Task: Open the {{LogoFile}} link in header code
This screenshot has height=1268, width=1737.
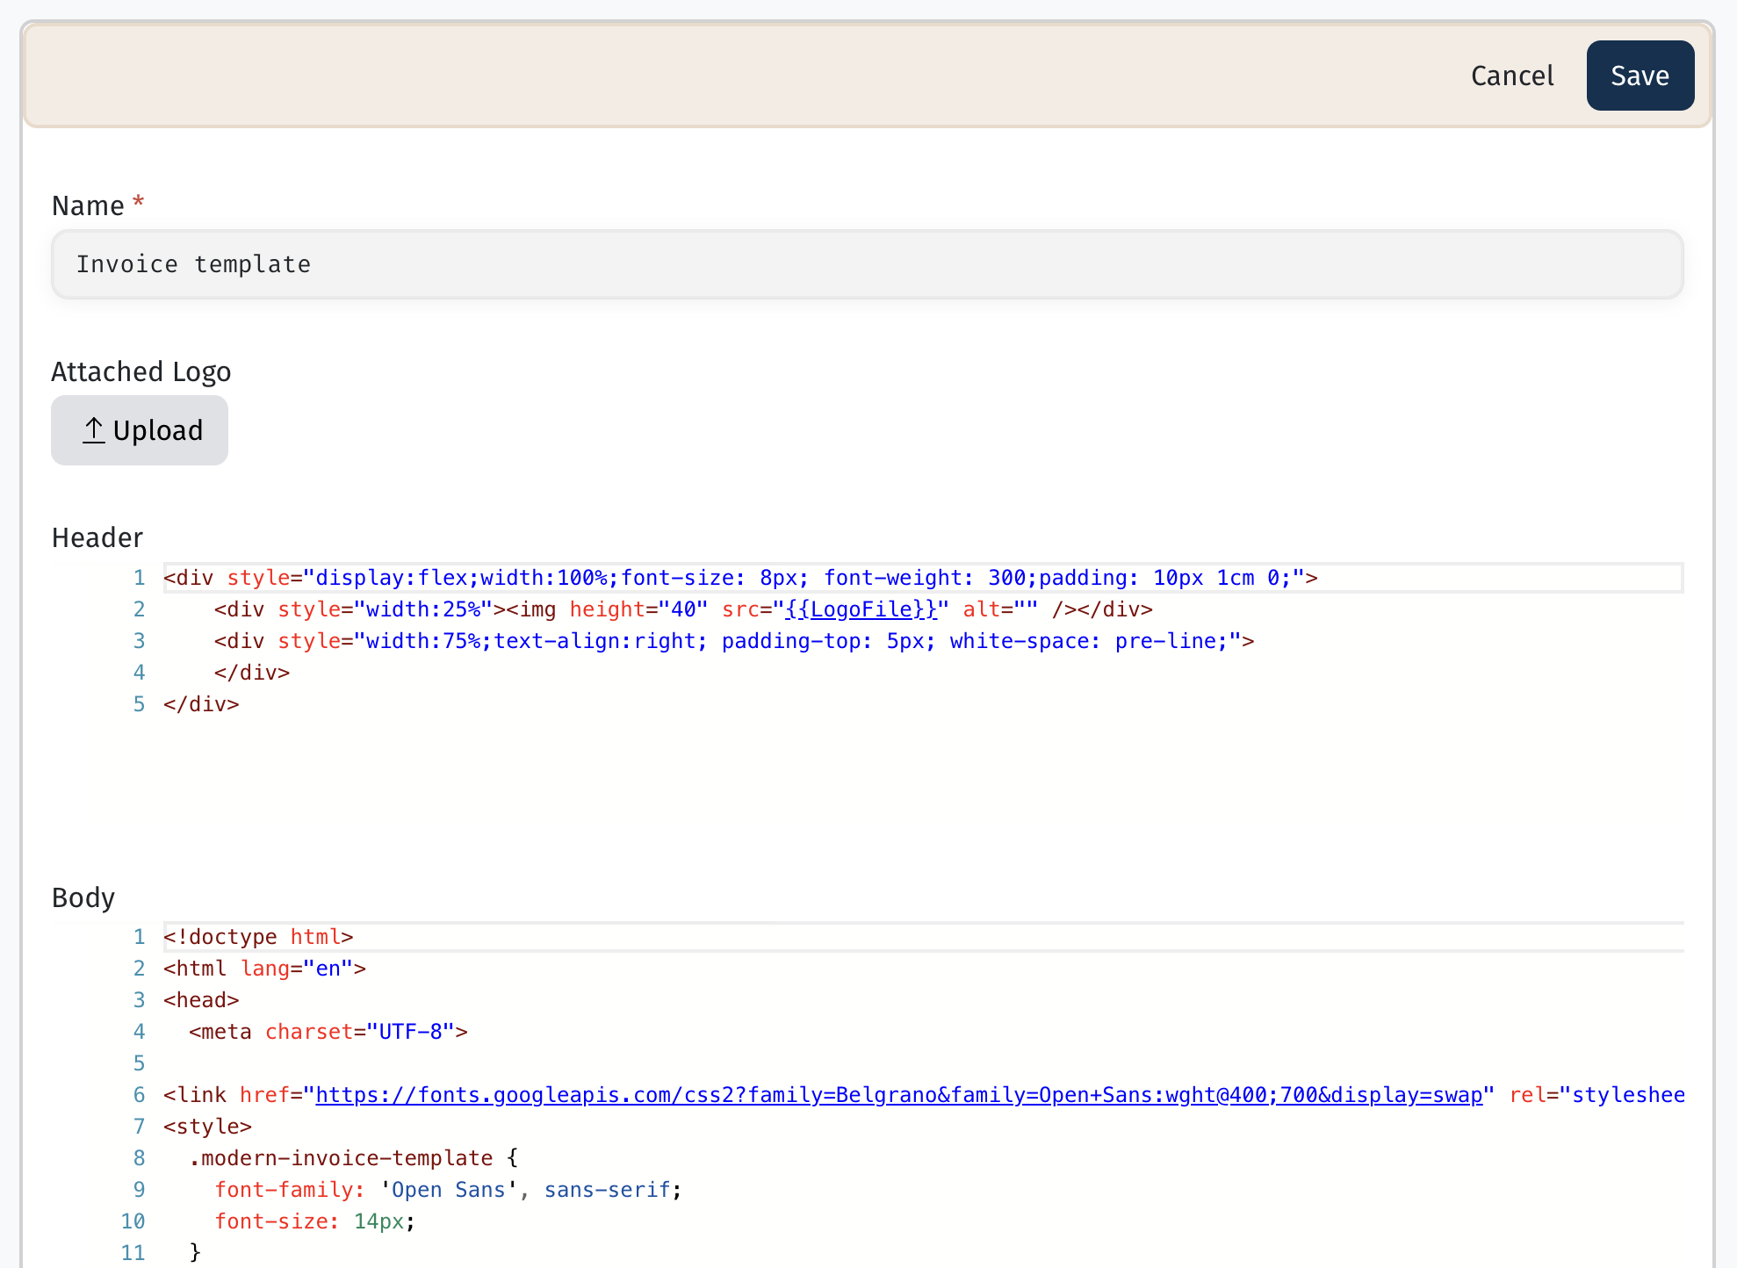Action: pyautogui.click(x=861, y=609)
